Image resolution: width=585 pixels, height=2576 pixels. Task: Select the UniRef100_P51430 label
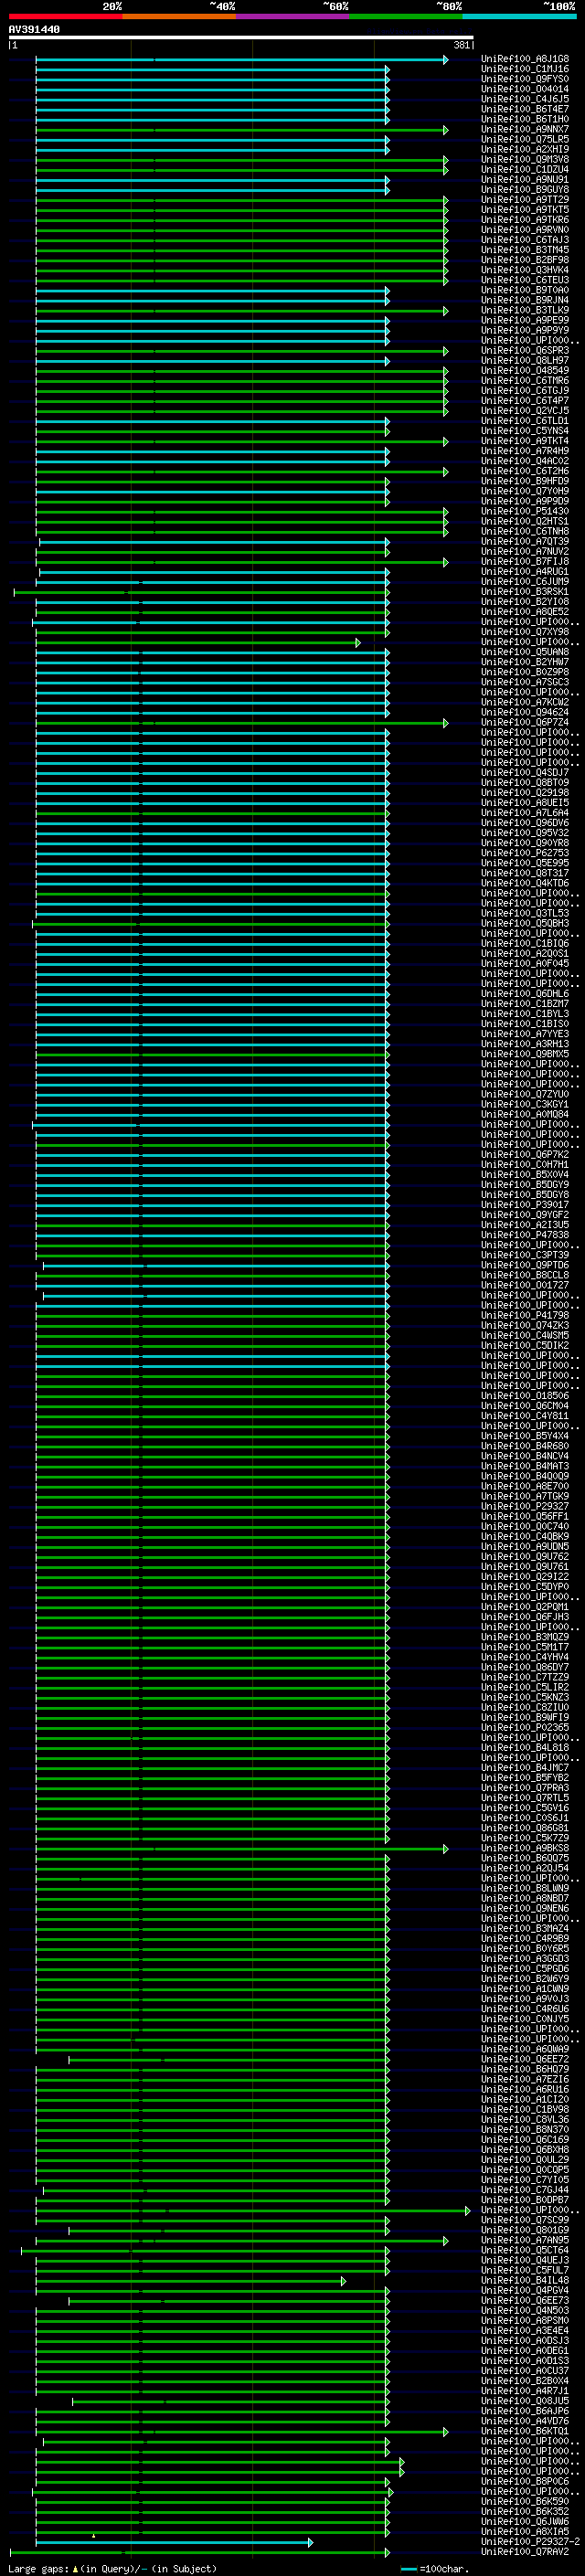pyautogui.click(x=525, y=512)
